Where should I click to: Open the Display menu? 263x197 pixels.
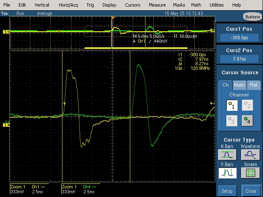[x=109, y=5]
